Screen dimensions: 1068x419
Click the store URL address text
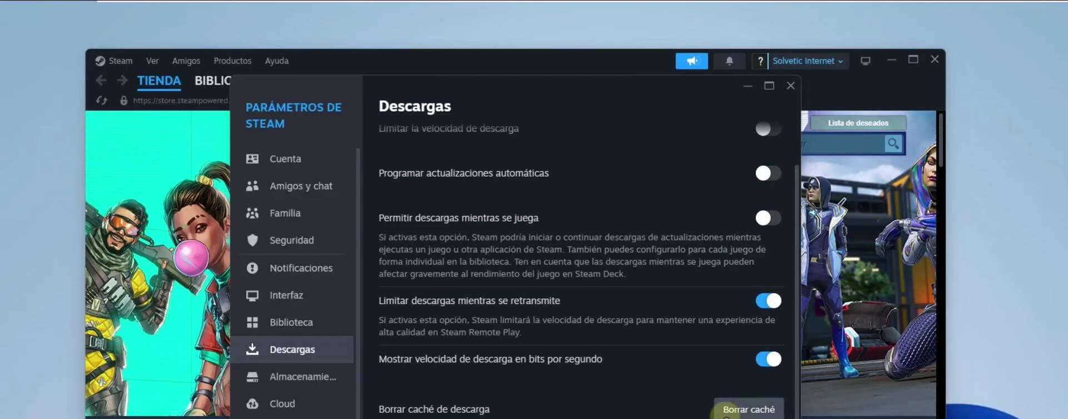181,101
